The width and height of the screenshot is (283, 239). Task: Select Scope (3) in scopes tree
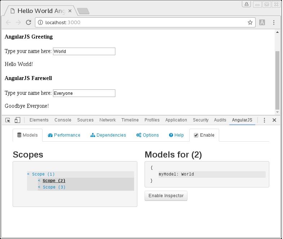coord(54,187)
